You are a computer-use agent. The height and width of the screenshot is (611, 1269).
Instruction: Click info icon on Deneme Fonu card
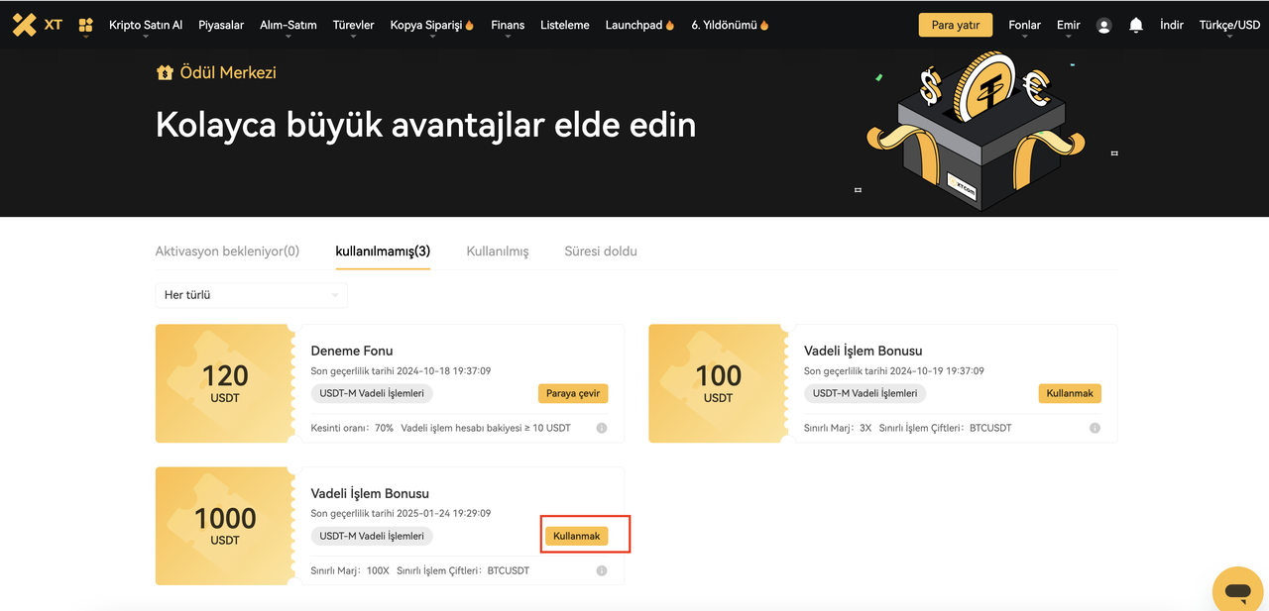tap(602, 428)
